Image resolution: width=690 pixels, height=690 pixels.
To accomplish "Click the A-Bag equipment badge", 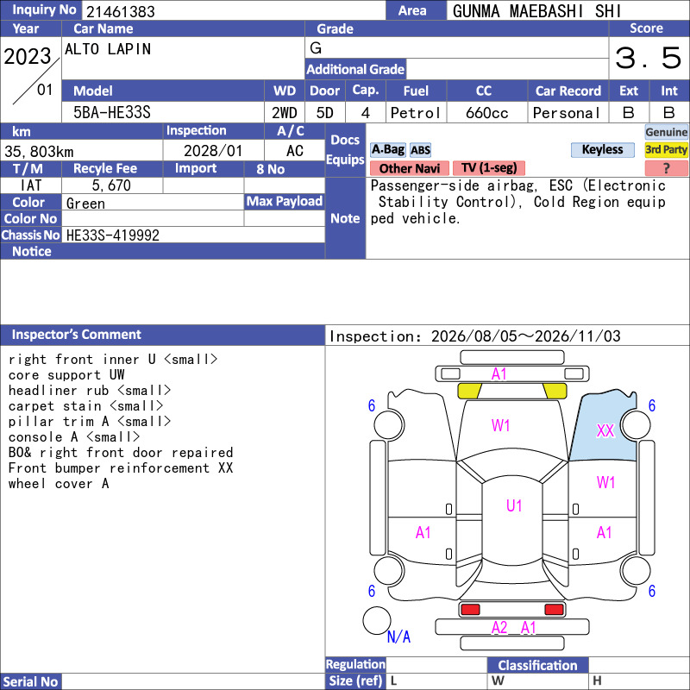I will (x=387, y=150).
